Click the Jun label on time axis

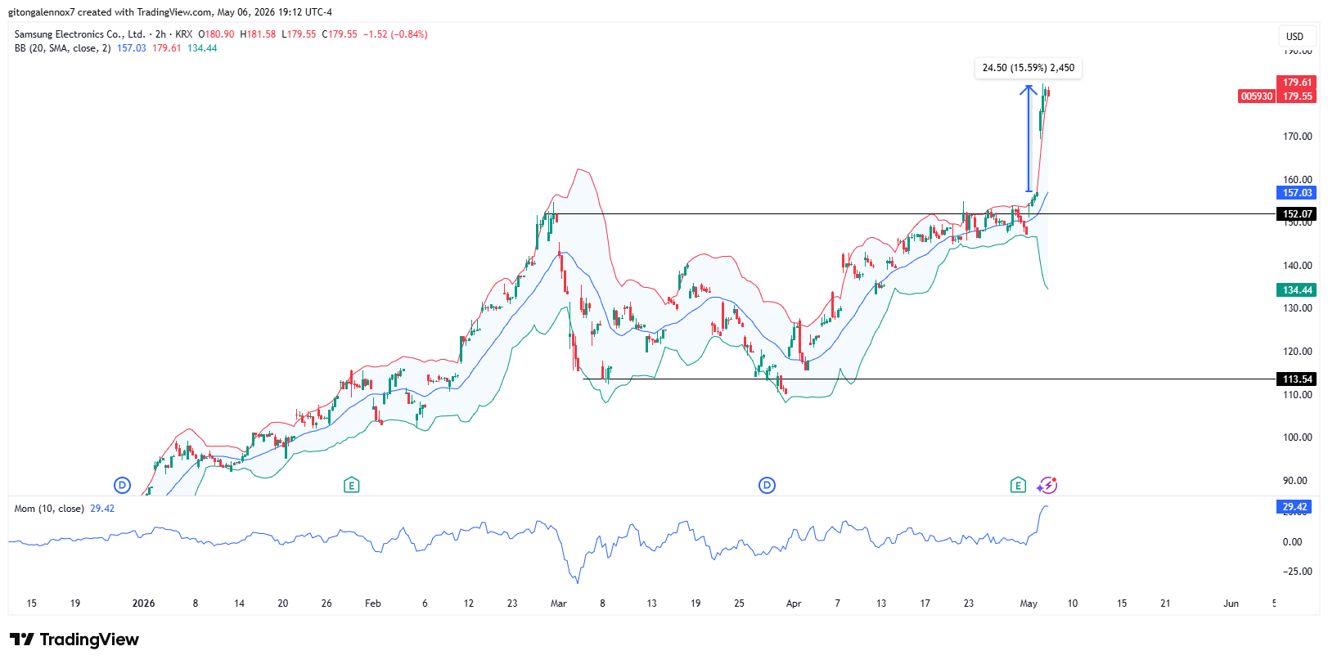(x=1231, y=603)
